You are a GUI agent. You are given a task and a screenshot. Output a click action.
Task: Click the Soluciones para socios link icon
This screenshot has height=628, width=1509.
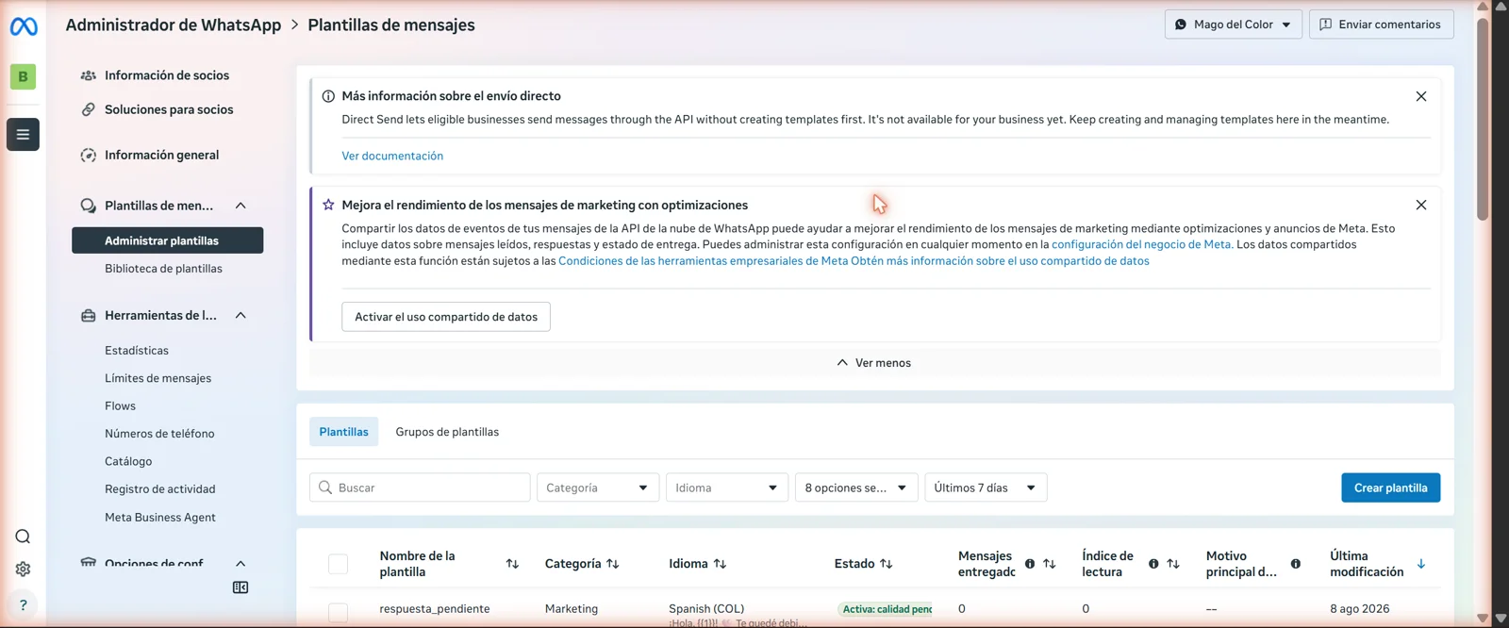89,109
